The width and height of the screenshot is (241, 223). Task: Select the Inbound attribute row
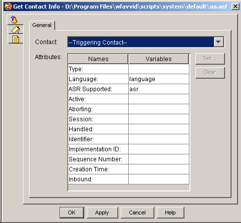[129, 179]
